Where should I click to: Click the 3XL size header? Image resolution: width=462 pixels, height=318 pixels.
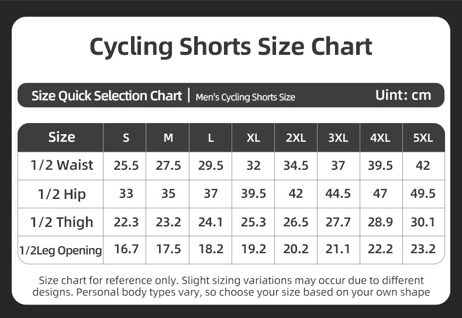(338, 138)
